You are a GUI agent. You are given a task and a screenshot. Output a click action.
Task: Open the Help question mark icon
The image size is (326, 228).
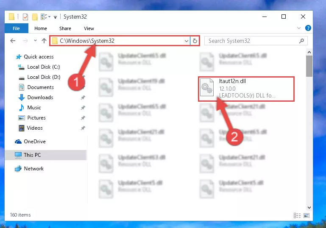click(x=308, y=28)
